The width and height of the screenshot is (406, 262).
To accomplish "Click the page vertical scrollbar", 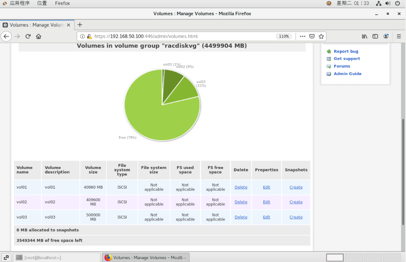I will (x=403, y=172).
